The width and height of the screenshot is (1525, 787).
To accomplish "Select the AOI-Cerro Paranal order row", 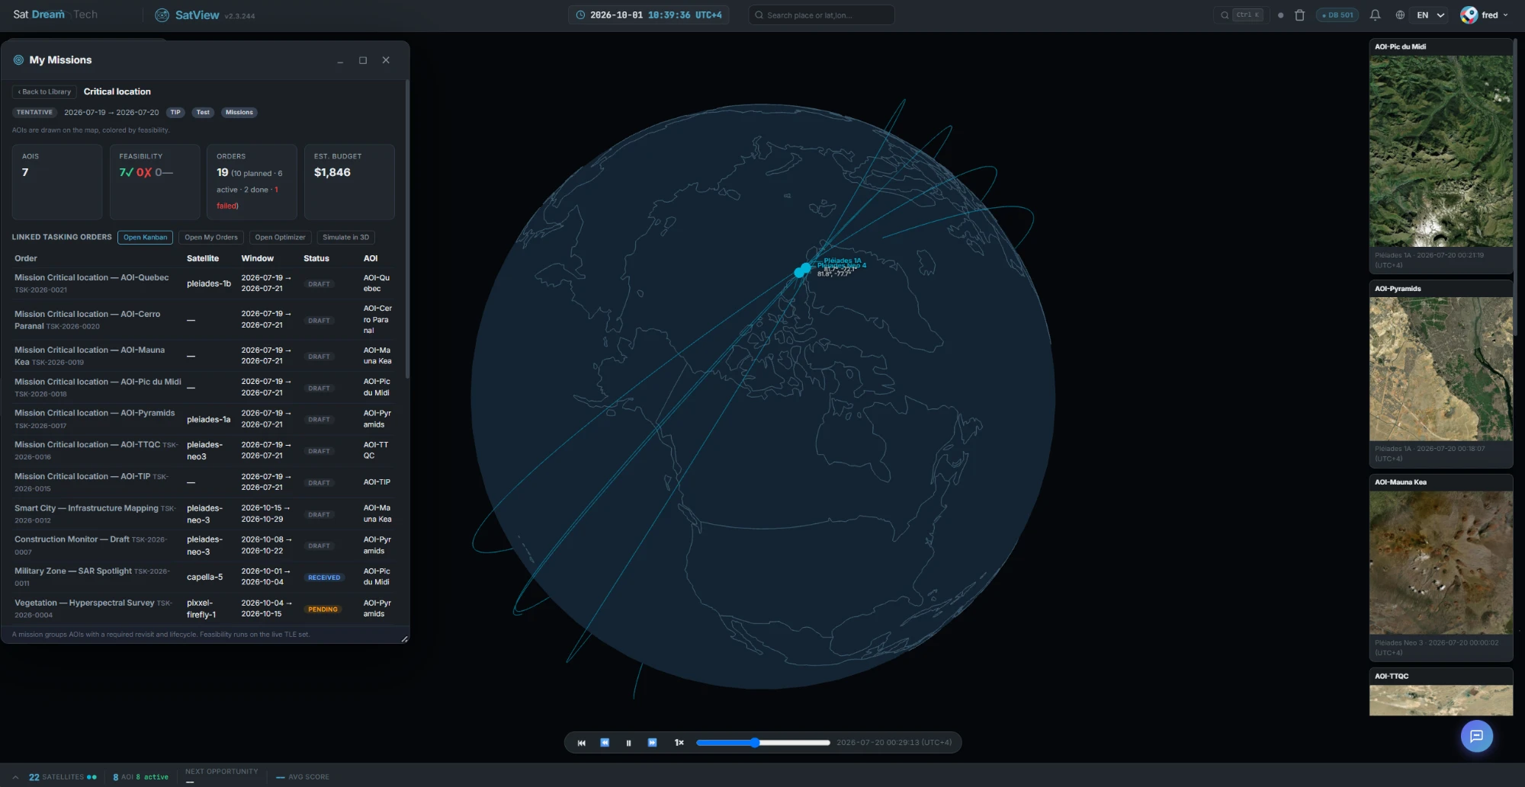I will [204, 320].
